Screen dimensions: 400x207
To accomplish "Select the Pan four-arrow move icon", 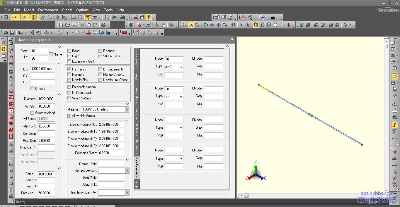I will 219,25.
